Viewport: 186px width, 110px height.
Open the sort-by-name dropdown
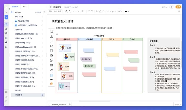pos(38,12)
